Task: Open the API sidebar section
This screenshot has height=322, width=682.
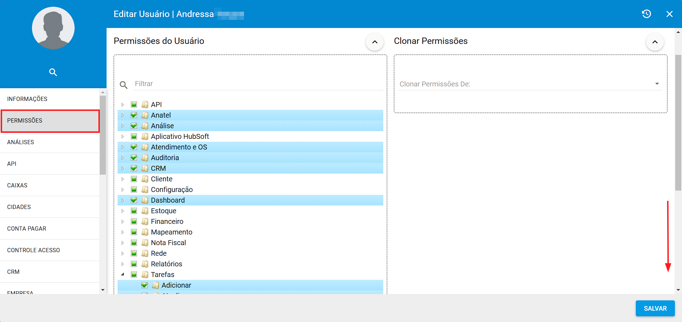Action: click(x=50, y=164)
